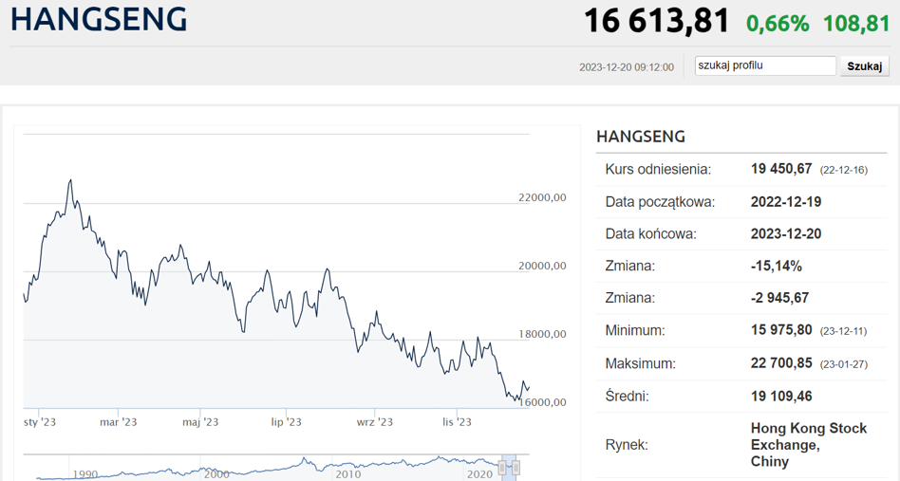Click the change value -15,14%
Viewport: 900px width, 481px height.
pyautogui.click(x=776, y=266)
